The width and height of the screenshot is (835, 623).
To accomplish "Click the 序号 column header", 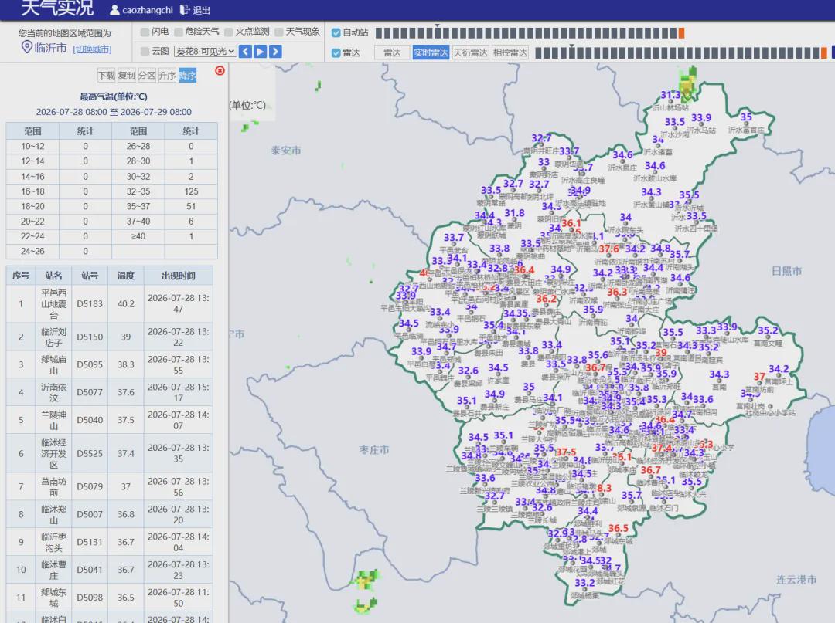I will (x=21, y=276).
